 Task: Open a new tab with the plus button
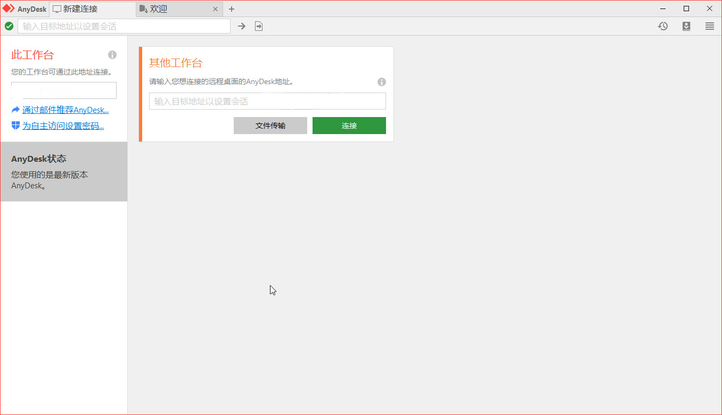click(x=231, y=9)
